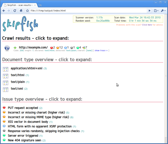Click the globe icon beside example.com

(x=7, y=48)
